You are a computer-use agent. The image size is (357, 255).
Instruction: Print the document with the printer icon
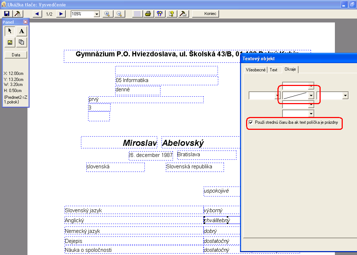tap(148, 14)
